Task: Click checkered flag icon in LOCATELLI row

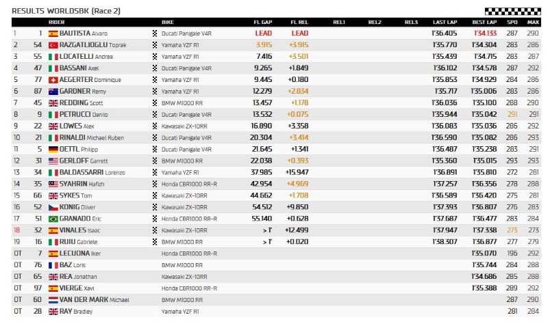Action: coord(155,56)
